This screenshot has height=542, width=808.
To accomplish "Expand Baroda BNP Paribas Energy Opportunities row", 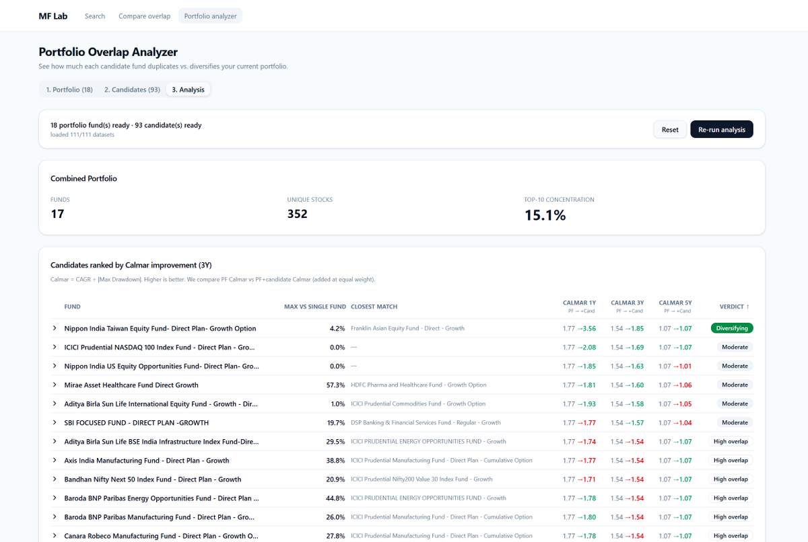I will [55, 498].
